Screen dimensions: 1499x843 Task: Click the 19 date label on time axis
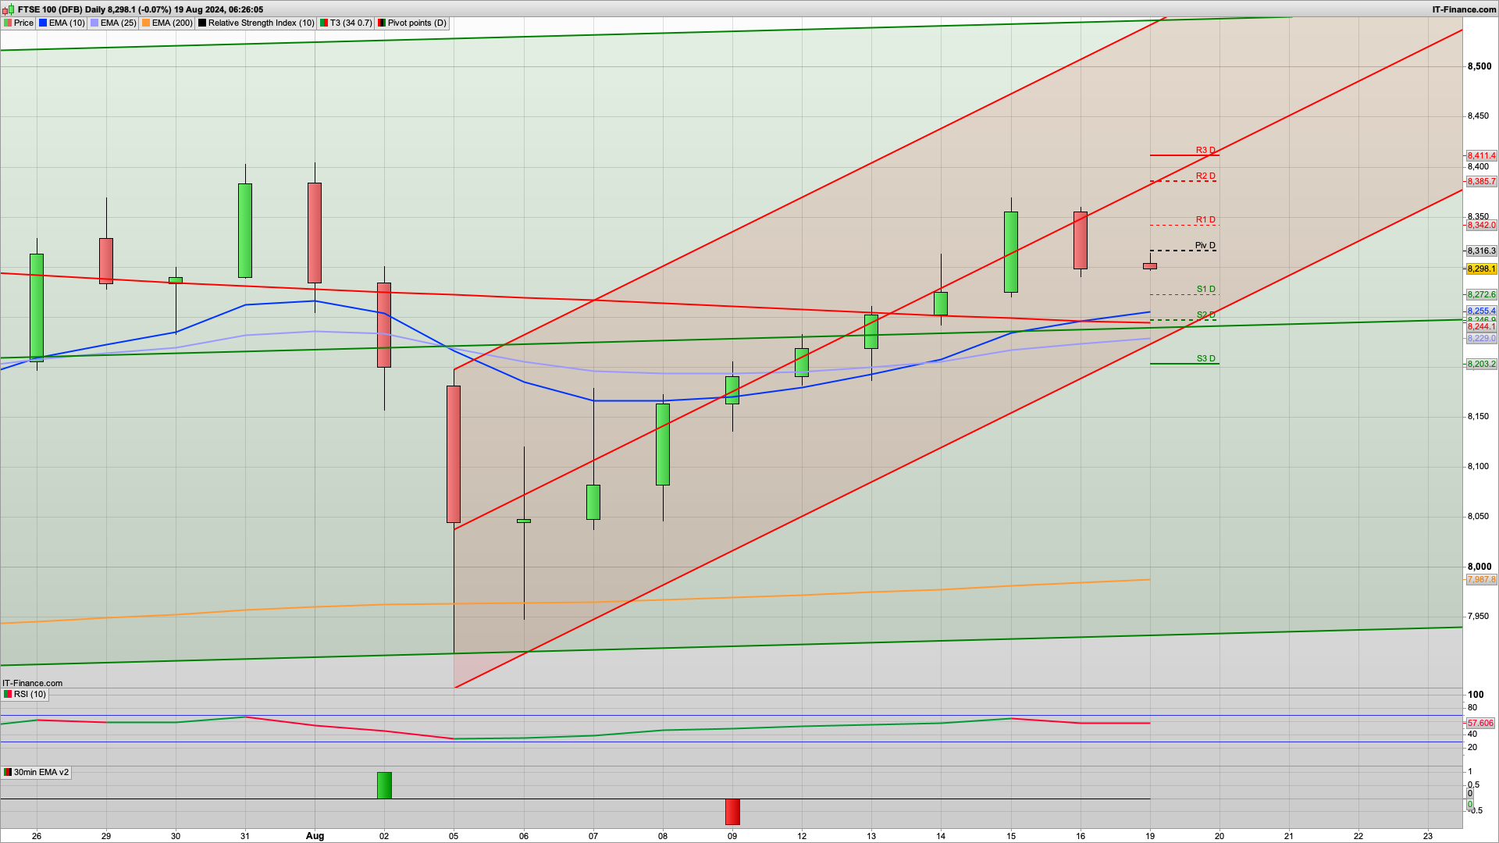1150,835
